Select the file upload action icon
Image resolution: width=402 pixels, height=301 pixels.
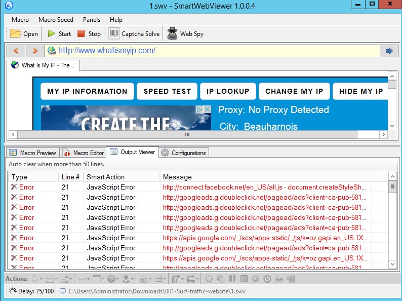pyautogui.click(x=144, y=279)
